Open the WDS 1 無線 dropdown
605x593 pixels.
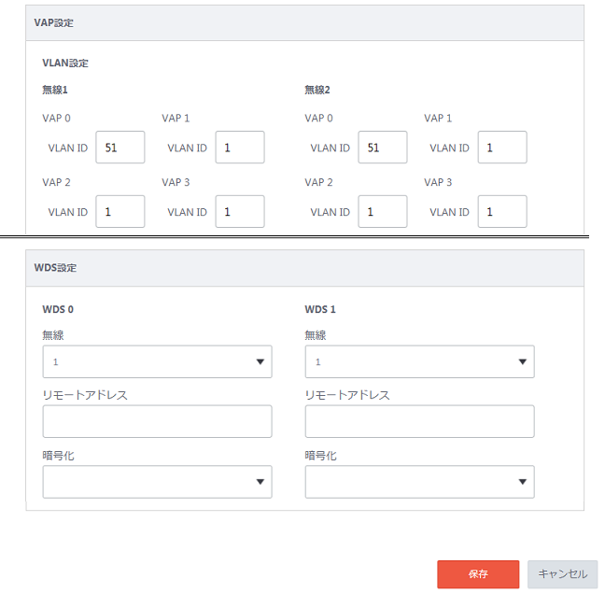(419, 361)
